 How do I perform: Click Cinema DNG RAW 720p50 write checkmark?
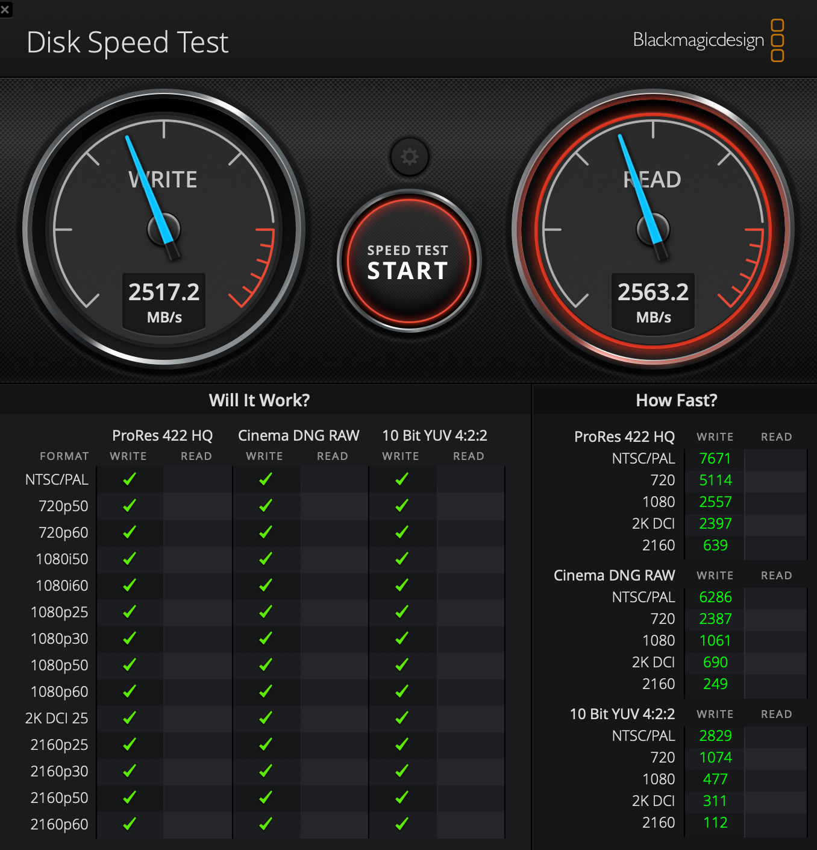coord(266,506)
